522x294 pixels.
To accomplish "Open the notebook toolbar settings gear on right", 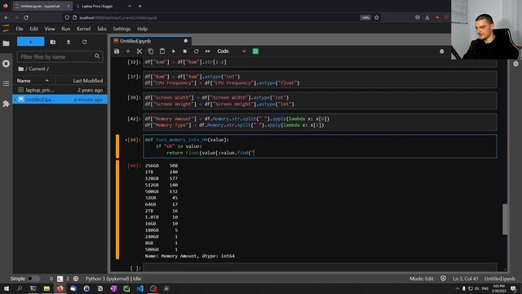I will coord(441,51).
